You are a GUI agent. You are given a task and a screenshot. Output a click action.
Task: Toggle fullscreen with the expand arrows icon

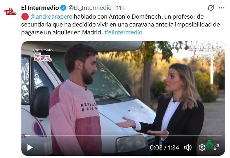pos(216,147)
